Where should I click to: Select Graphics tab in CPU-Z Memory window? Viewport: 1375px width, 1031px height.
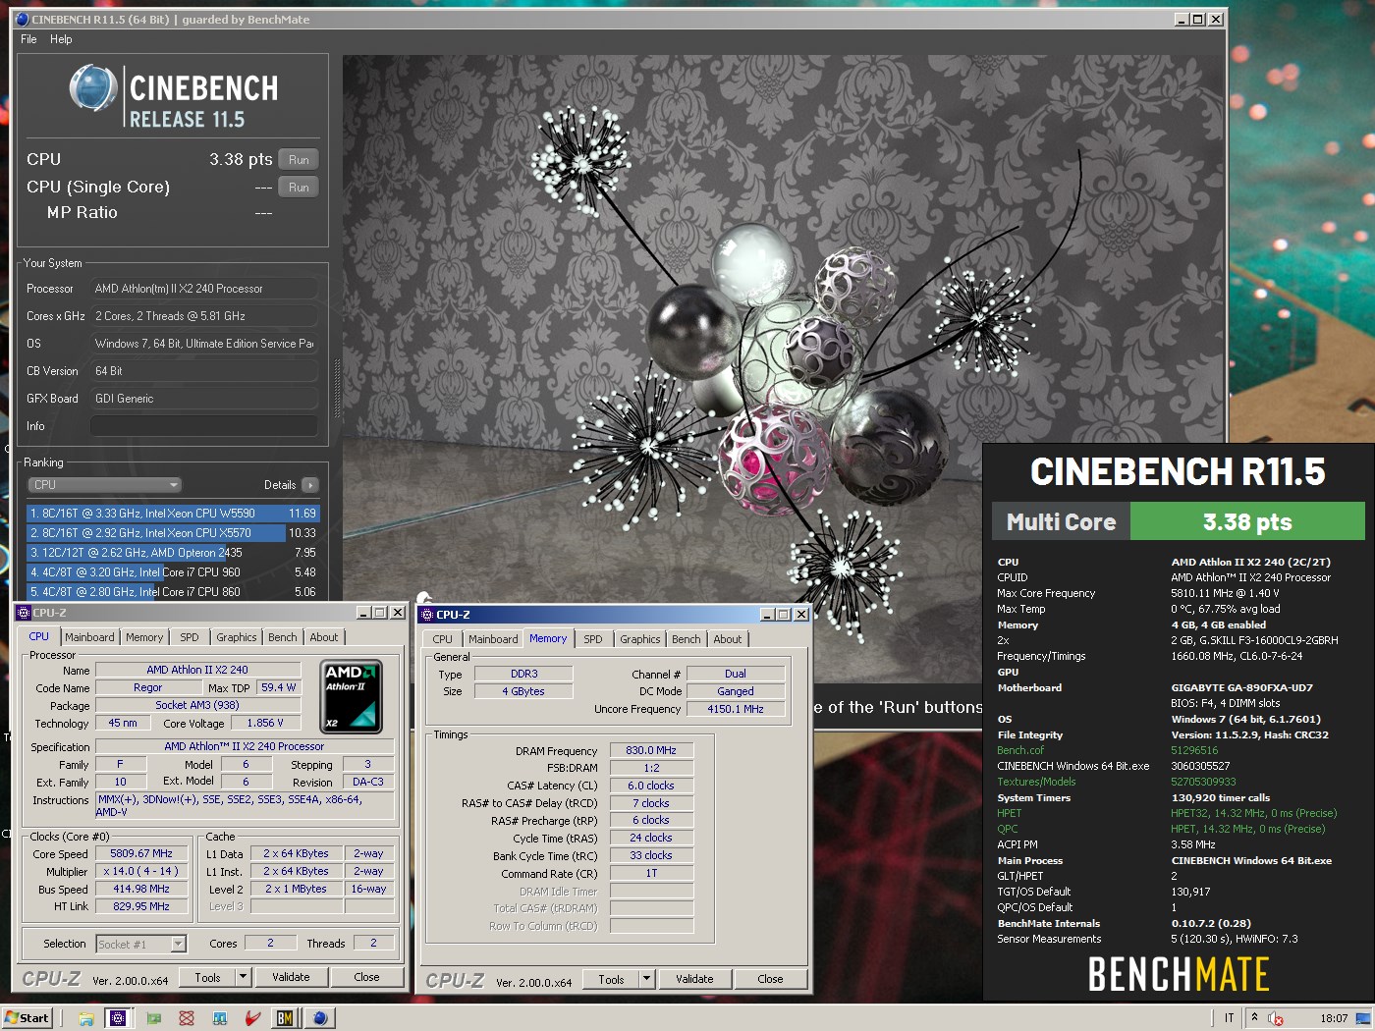[640, 639]
